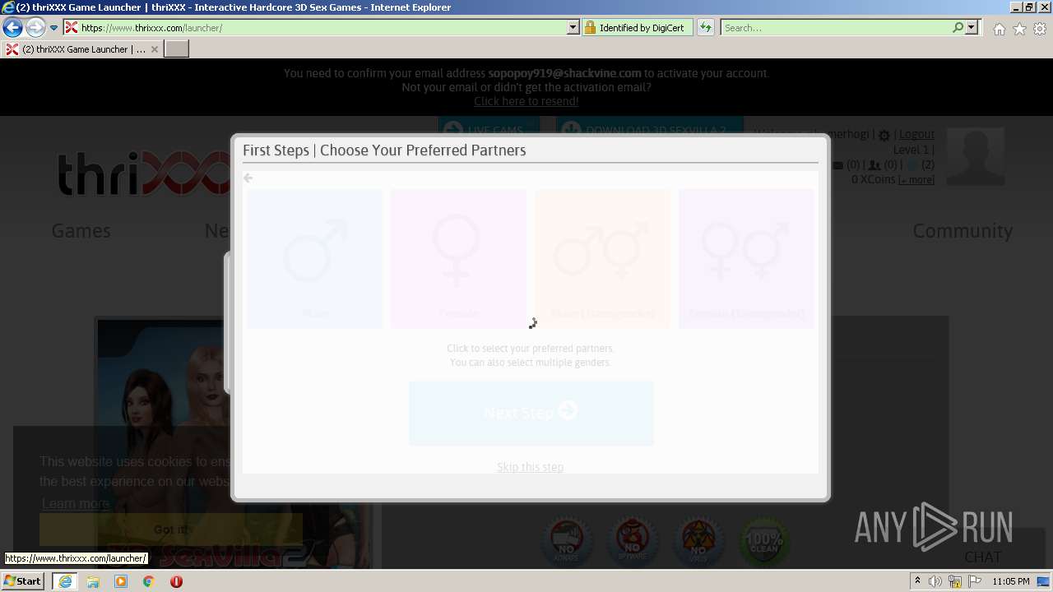Viewport: 1053px width, 592px height.
Task: Click the 100% Clean badge
Action: coord(763,542)
